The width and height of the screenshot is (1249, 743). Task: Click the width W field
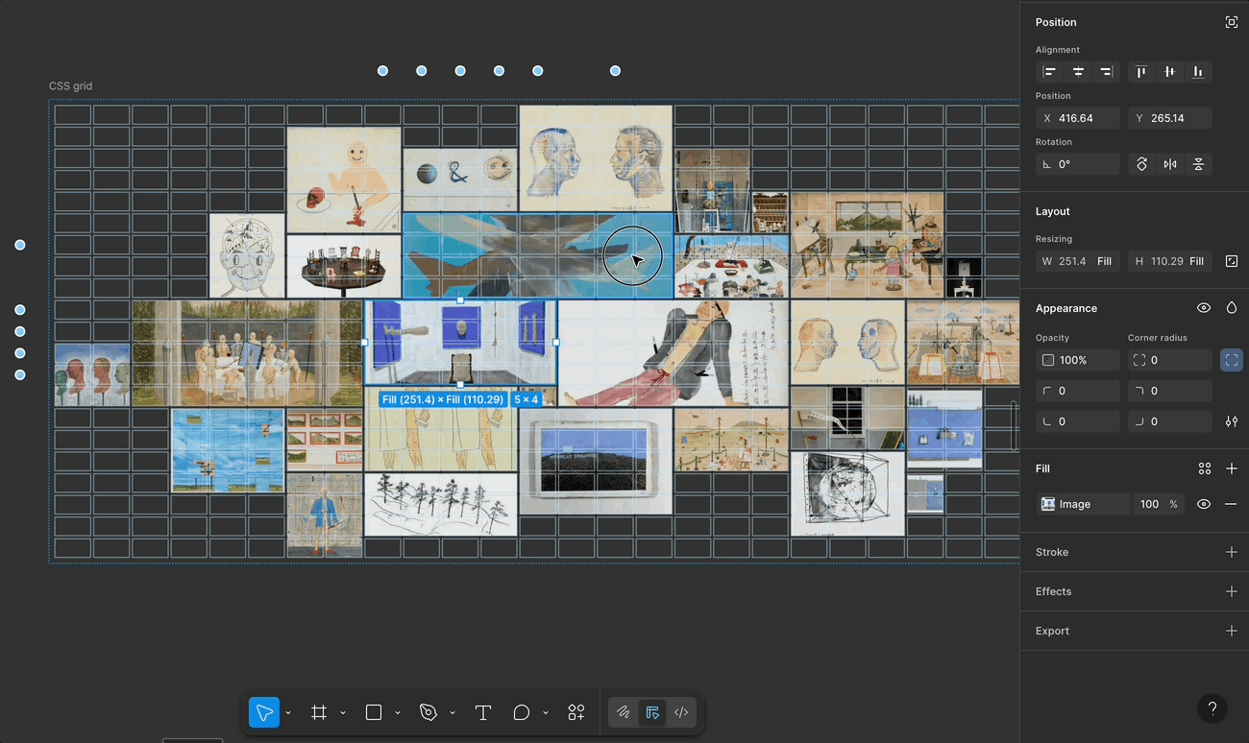(x=1078, y=261)
